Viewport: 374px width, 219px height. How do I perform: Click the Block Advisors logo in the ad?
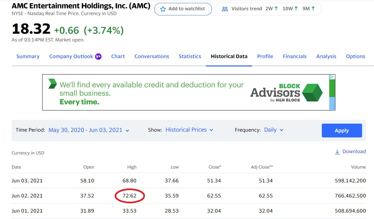(x=286, y=93)
